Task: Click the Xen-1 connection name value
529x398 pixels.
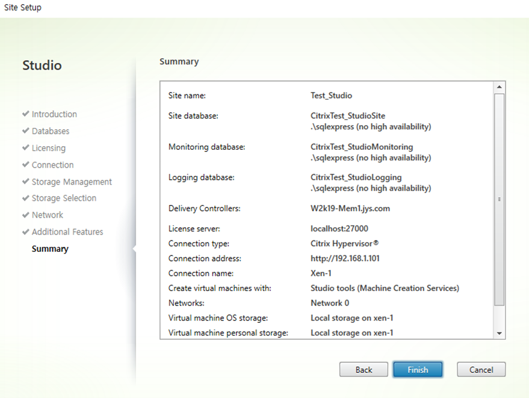Action: tap(321, 274)
